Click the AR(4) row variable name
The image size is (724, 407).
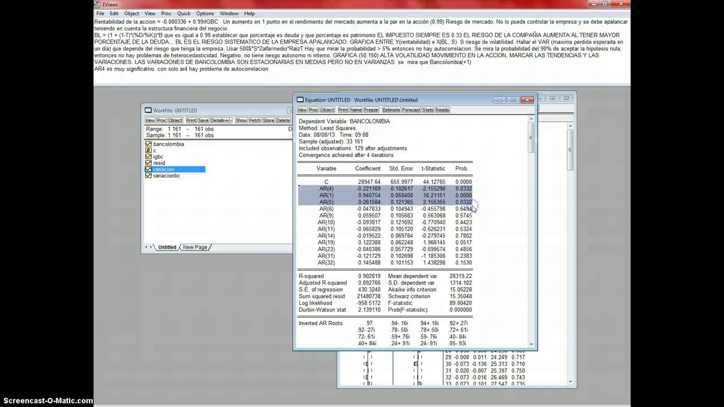(326, 189)
